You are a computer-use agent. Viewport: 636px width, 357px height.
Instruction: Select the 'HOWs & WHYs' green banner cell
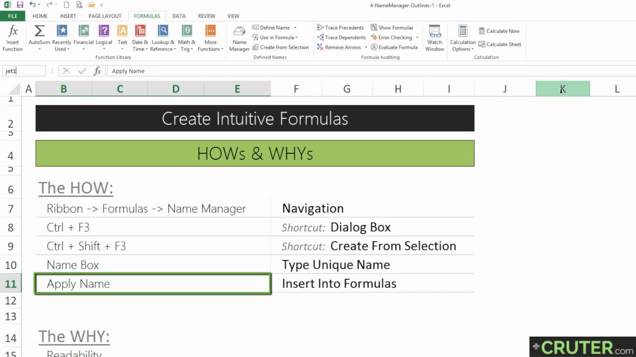255,153
